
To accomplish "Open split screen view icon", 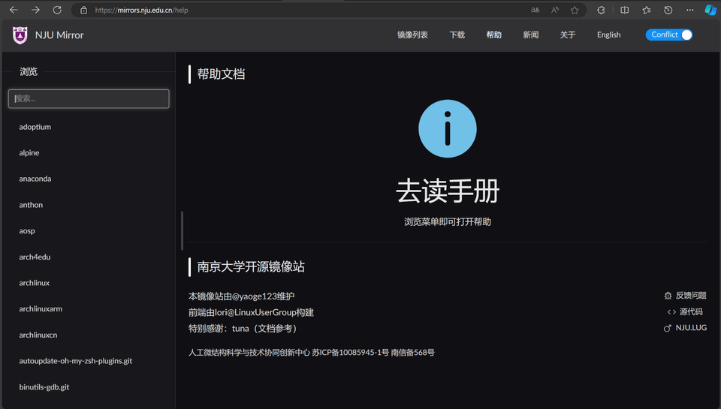I will tap(625, 11).
